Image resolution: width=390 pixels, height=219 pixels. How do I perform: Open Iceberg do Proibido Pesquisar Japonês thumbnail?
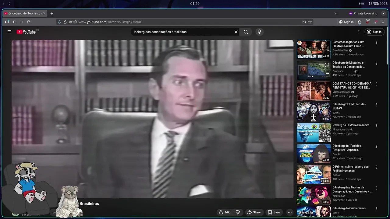click(314, 153)
